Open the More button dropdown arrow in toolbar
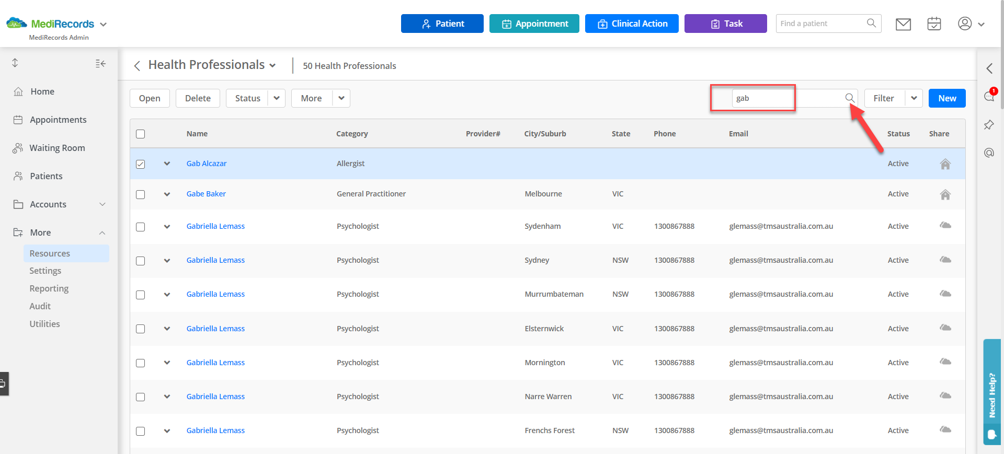1004x454 pixels. [x=341, y=98]
